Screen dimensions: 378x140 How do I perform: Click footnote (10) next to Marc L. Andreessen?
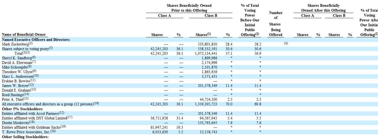(x=36, y=76)
